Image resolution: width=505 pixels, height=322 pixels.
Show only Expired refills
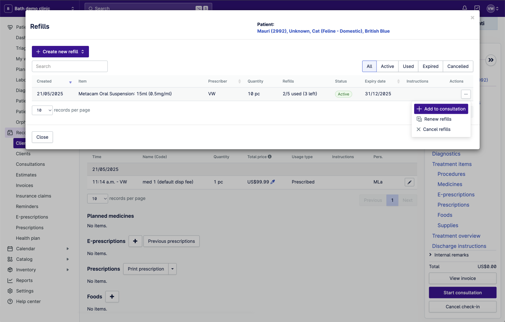[x=430, y=66]
